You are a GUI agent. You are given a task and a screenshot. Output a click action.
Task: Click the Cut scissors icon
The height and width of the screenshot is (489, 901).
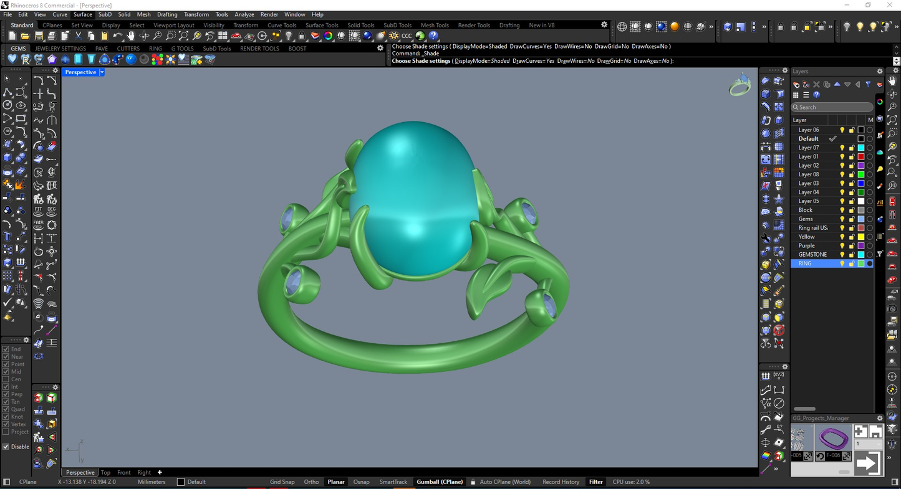point(79,36)
